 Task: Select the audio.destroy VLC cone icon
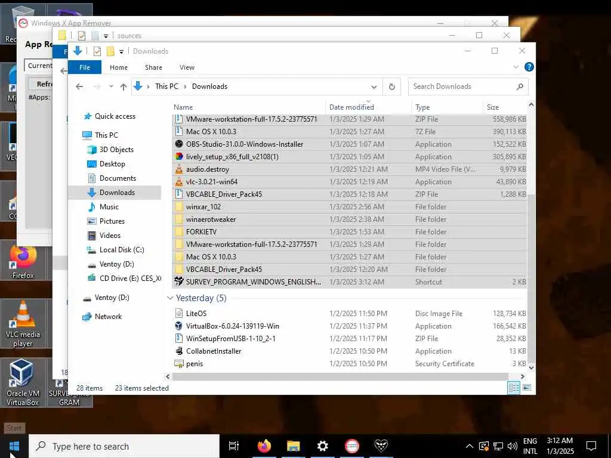click(179, 169)
